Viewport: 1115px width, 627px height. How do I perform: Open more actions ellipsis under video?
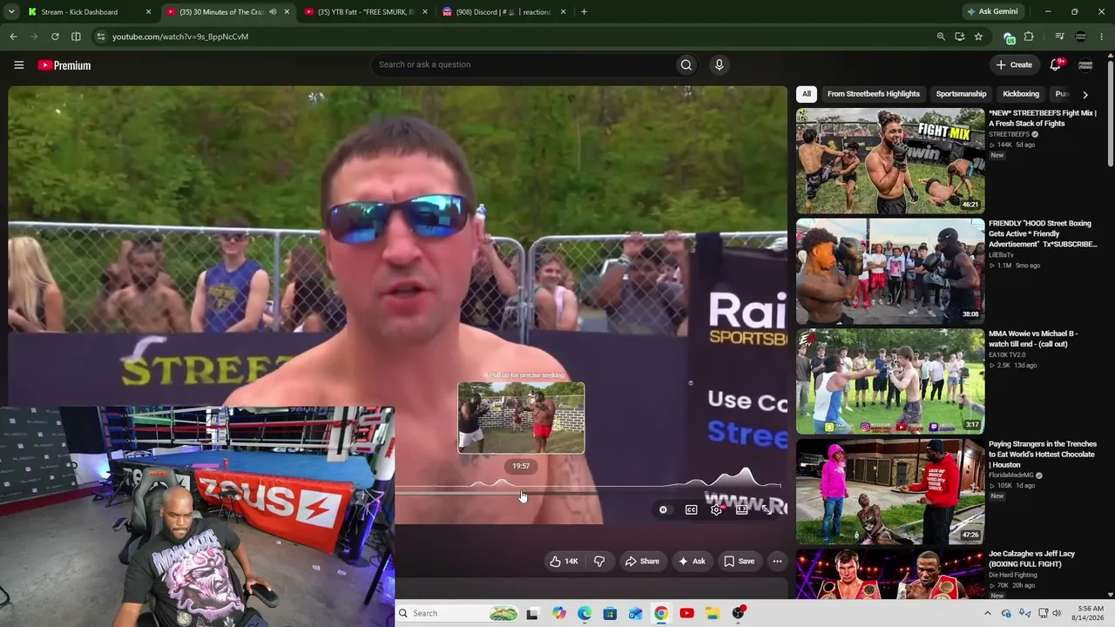pyautogui.click(x=777, y=562)
